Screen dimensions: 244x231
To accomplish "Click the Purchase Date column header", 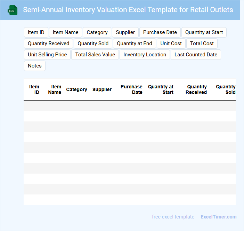I will pyautogui.click(x=131, y=89).
